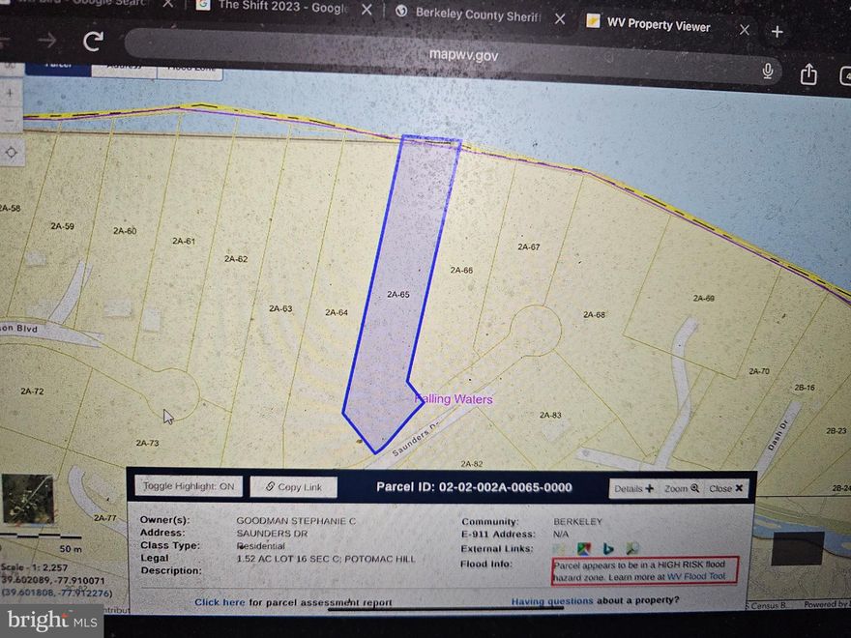
Task: Click the share icon near the address bar
Action: pos(809,72)
